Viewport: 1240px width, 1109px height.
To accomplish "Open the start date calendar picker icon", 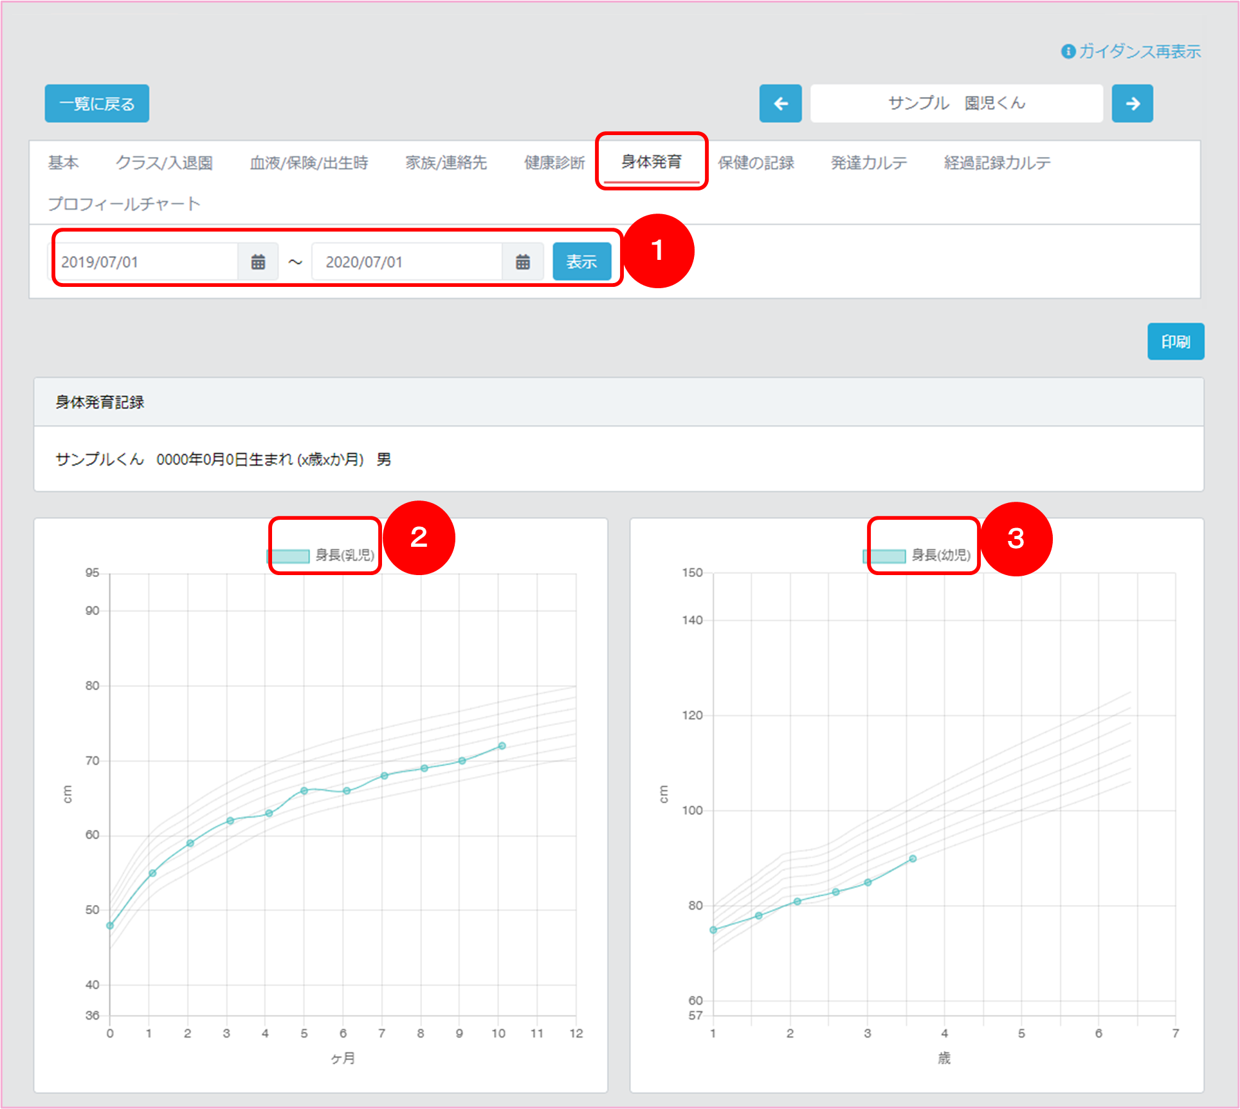I will coord(258,262).
